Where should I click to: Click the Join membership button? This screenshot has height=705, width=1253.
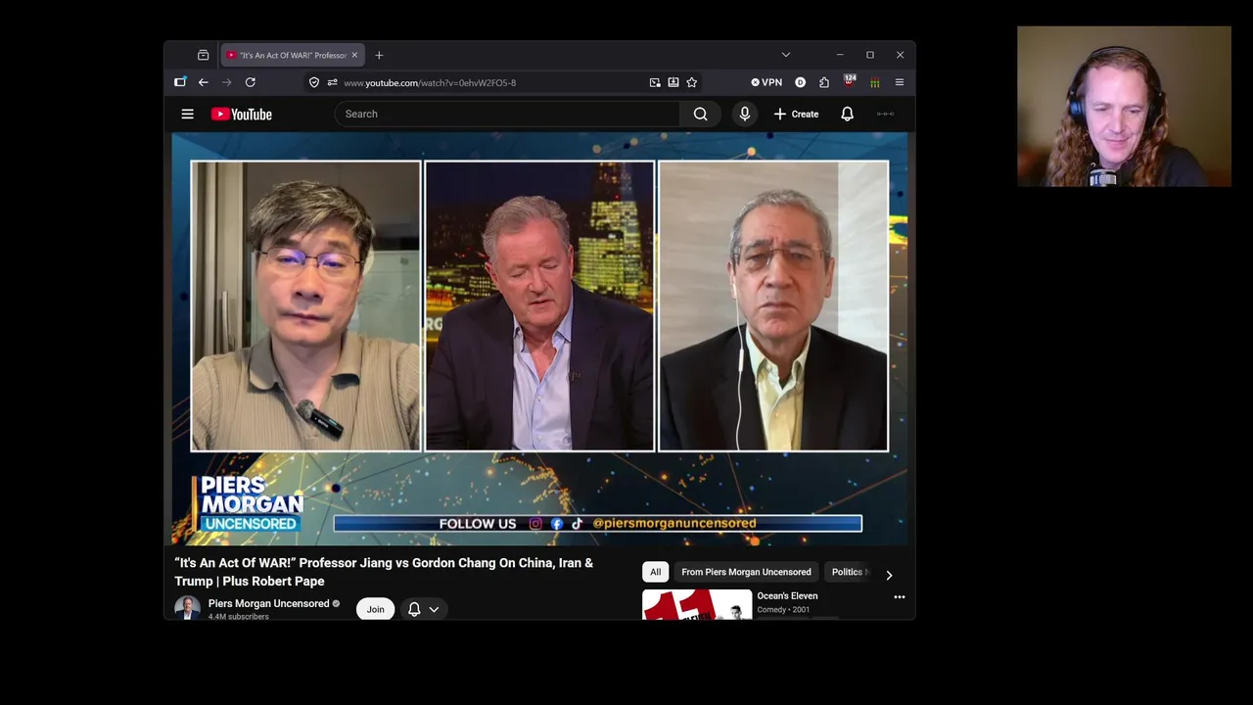point(375,609)
